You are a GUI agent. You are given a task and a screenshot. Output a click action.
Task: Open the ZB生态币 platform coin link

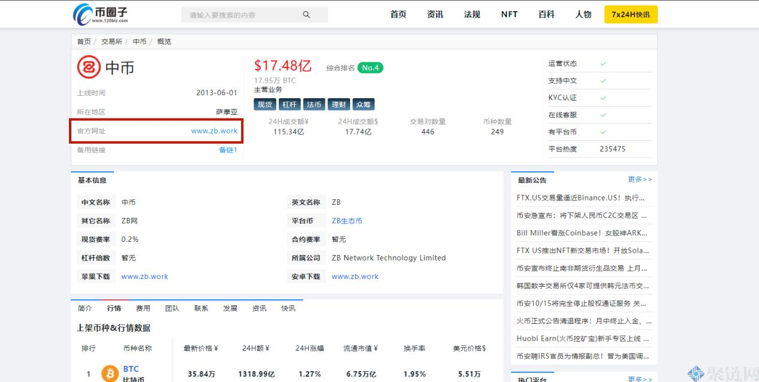(347, 221)
